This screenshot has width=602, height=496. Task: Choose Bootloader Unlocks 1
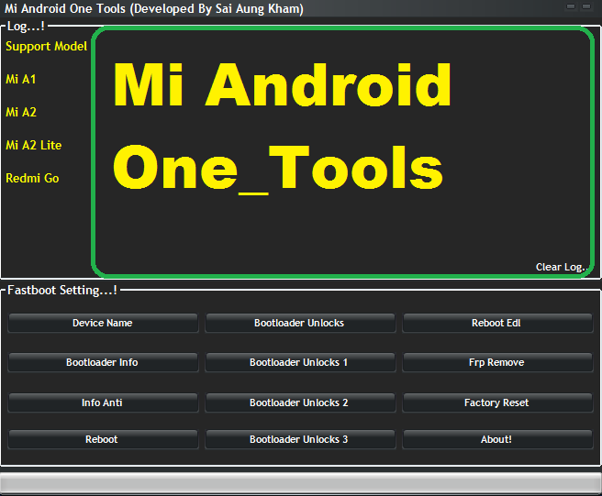(x=300, y=362)
